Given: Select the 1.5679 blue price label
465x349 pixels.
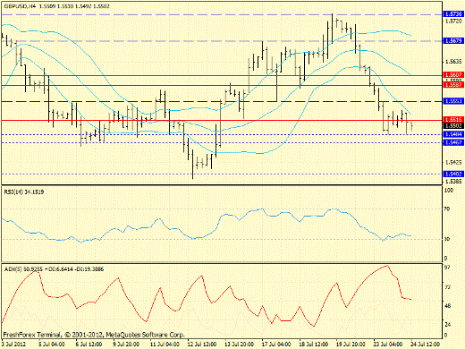Looking at the screenshot, I should point(453,40).
